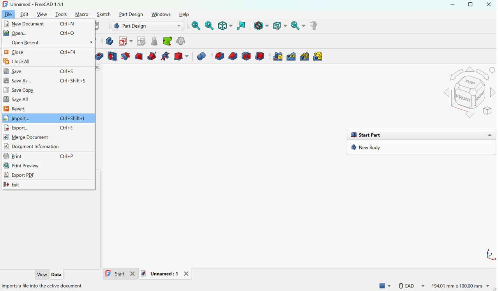The height and width of the screenshot is (291, 498).
Task: Choose Export... from the File menu
Action: tap(48, 128)
